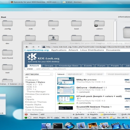130x130 pixels.
Task: Select the latest sort tab
Action: coord(61,74)
